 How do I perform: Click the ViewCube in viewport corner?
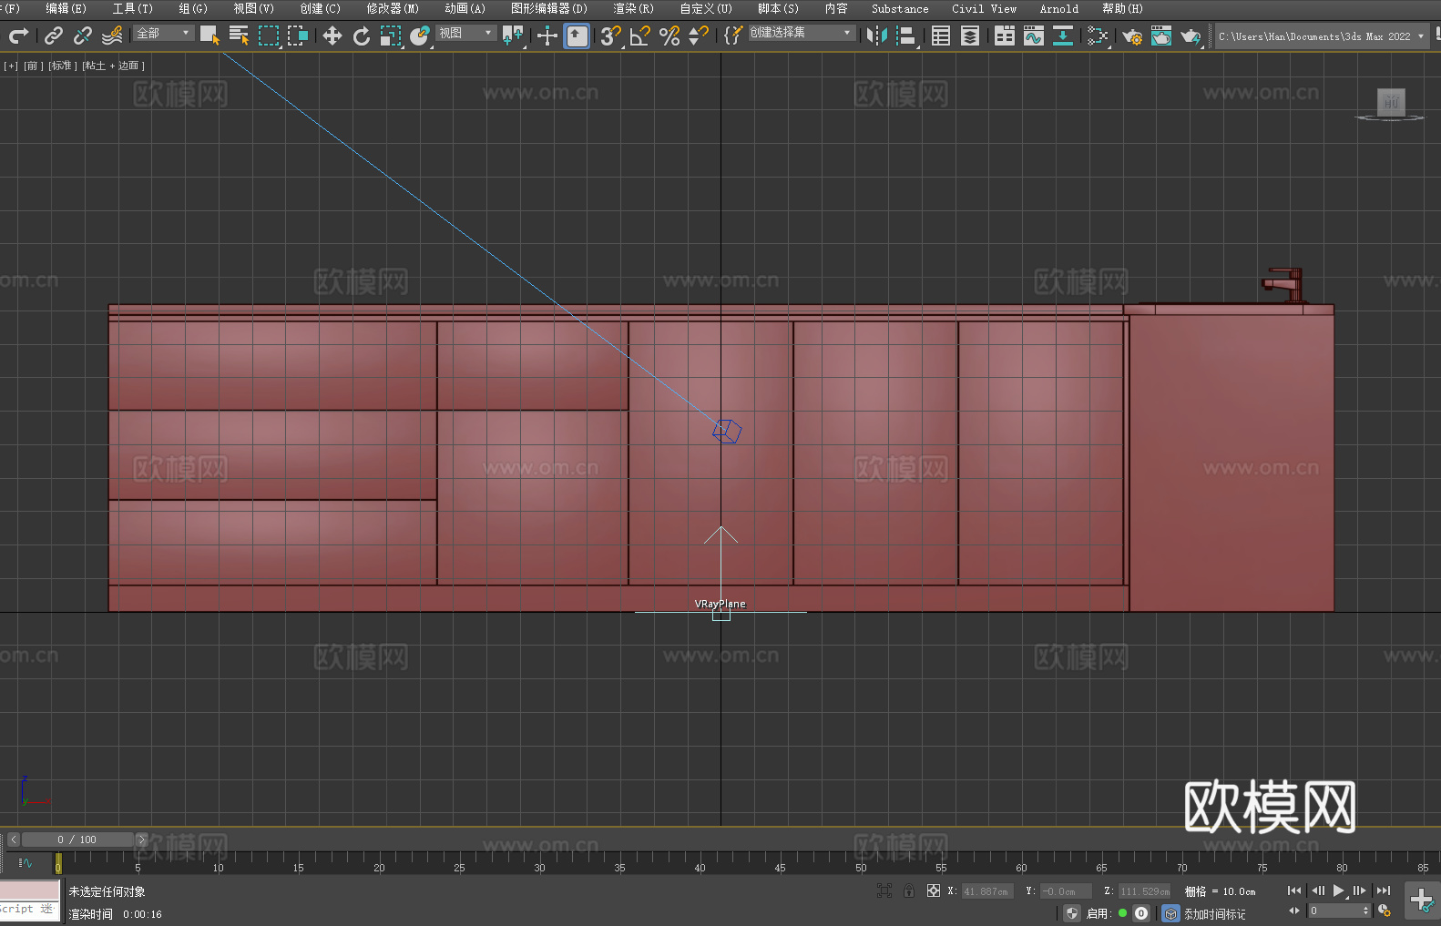pyautogui.click(x=1390, y=103)
